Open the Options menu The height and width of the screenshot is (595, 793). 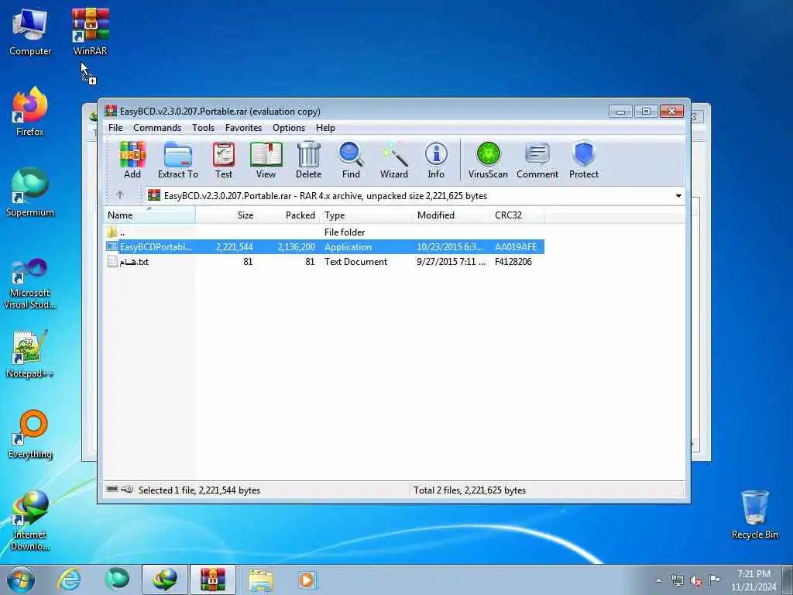coord(289,128)
